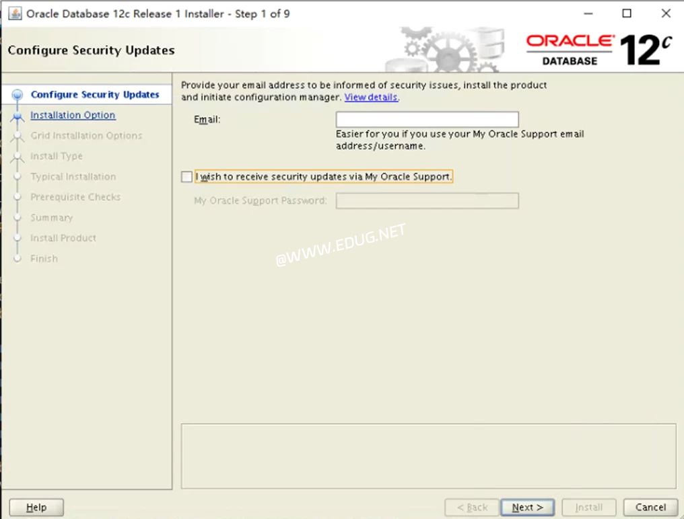Screen dimensions: 684x519
Task: Click the 'Provide your email address' description text
Action: click(364, 91)
